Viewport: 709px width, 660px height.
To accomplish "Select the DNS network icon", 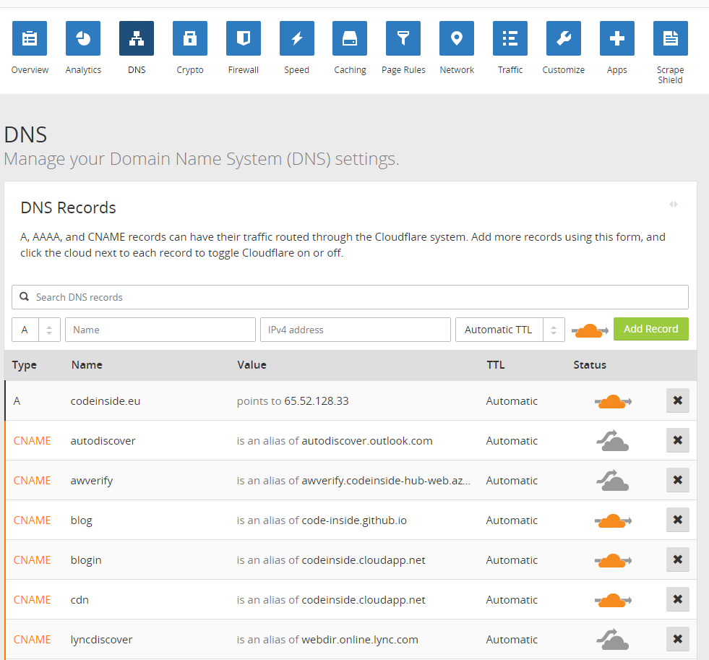I will pos(137,38).
